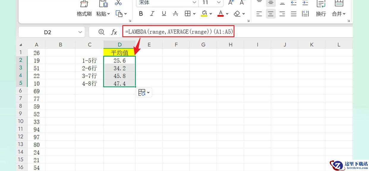The height and width of the screenshot is (171, 369).
Task: Select cell showing 25.6
Action: pos(119,60)
